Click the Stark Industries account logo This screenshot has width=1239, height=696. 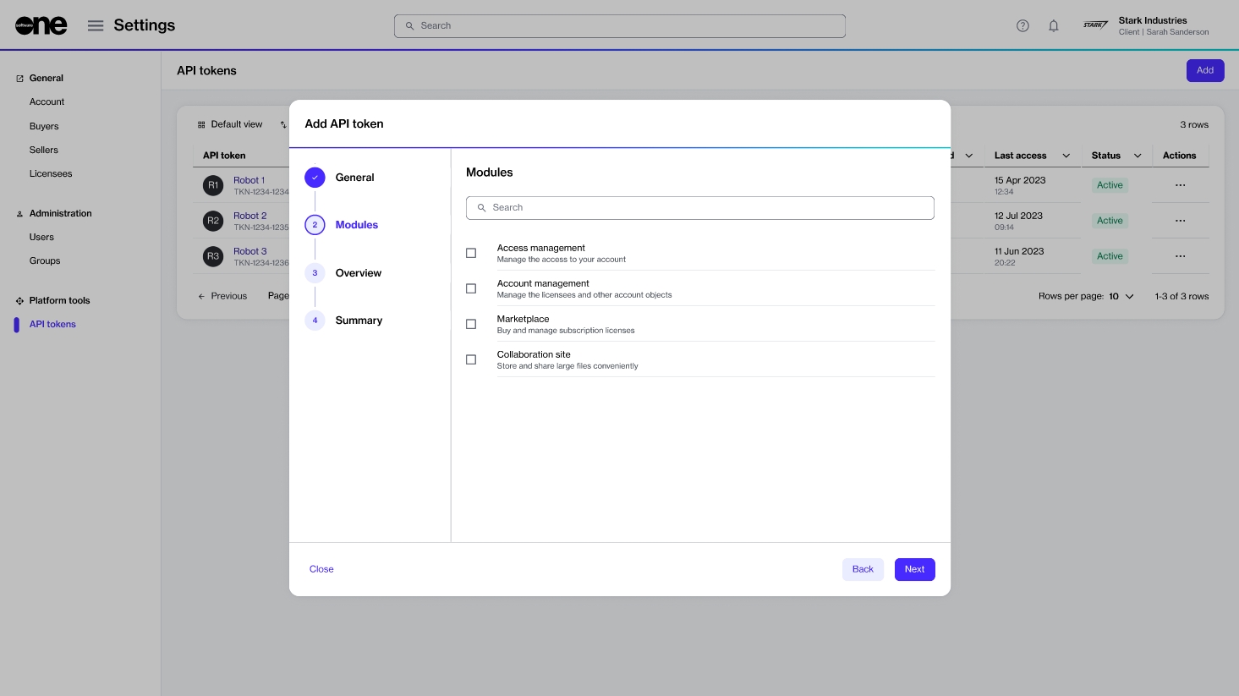tap(1095, 25)
